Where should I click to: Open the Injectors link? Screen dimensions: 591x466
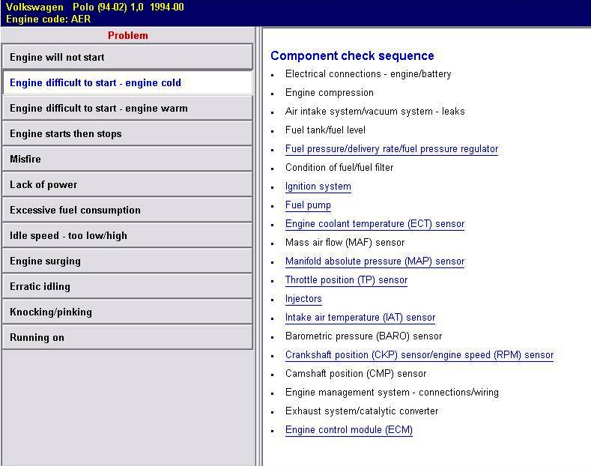point(303,299)
